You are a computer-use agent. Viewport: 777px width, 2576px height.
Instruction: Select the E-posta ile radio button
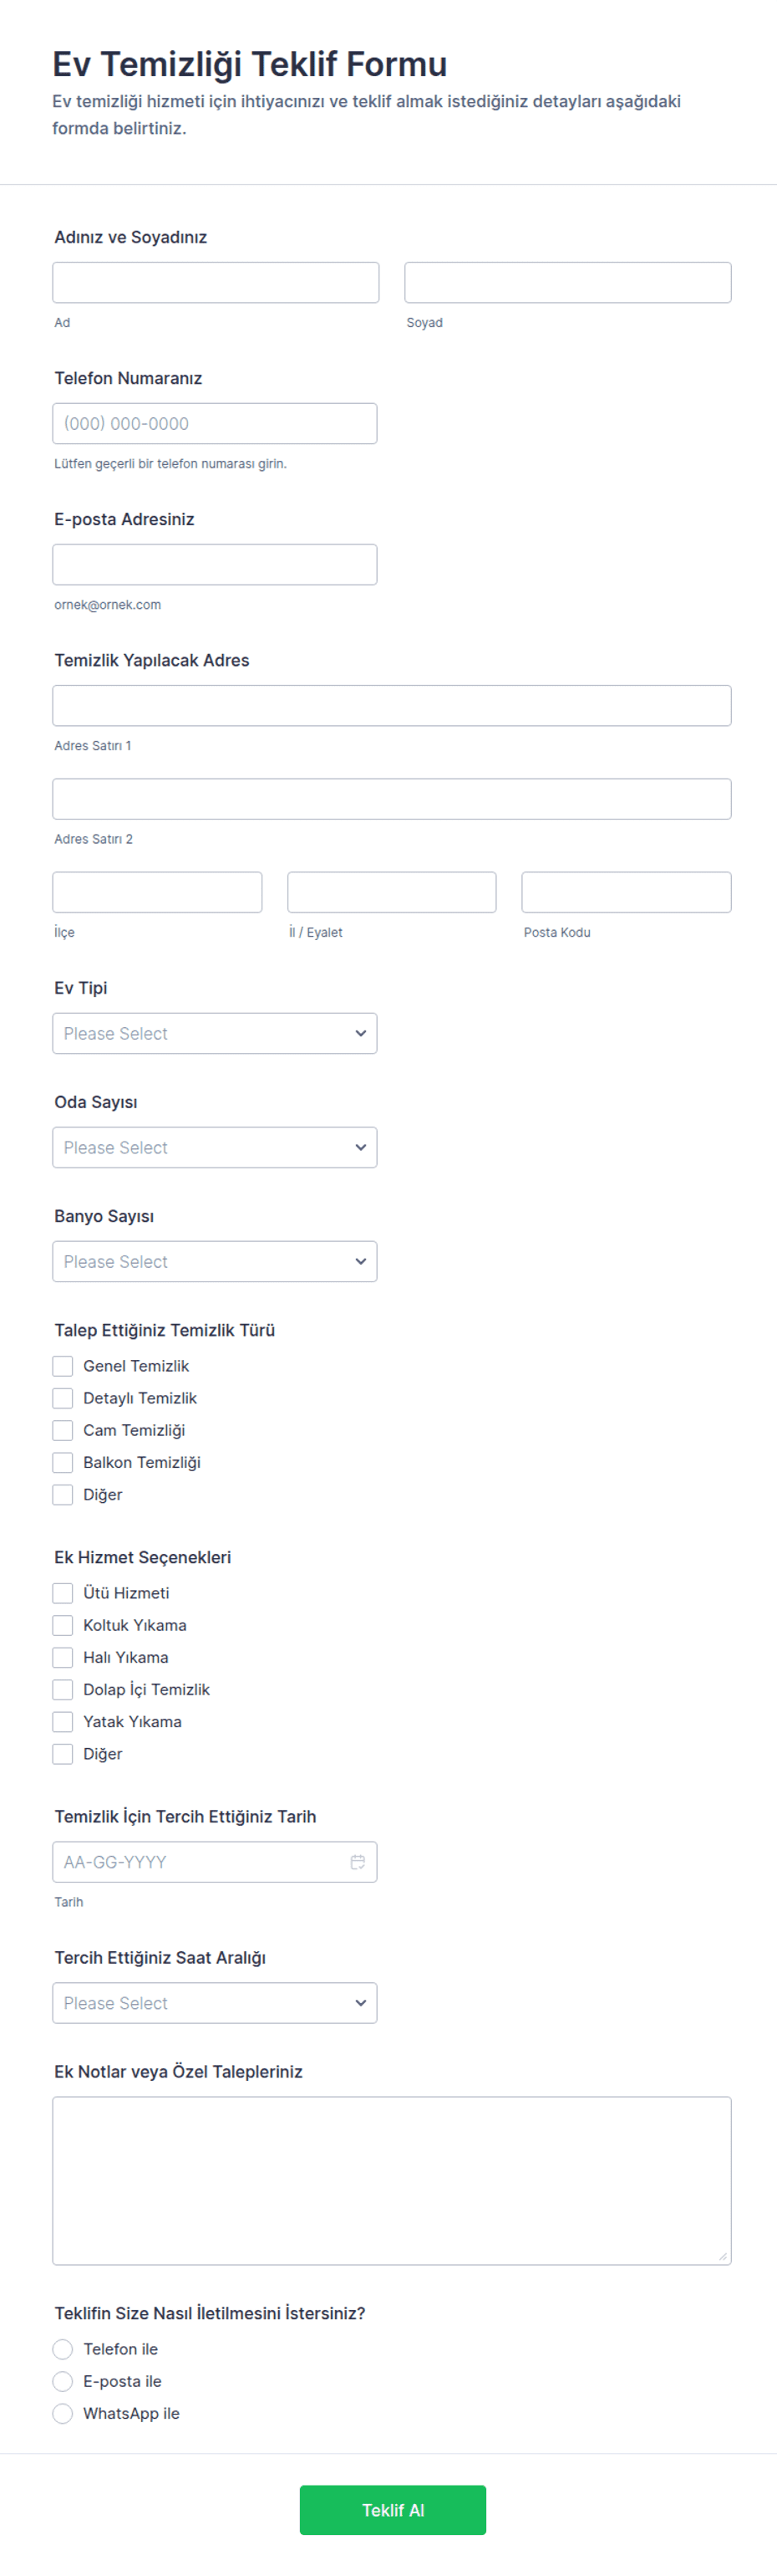[x=63, y=2381]
